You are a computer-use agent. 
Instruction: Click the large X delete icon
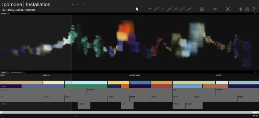tap(228, 9)
